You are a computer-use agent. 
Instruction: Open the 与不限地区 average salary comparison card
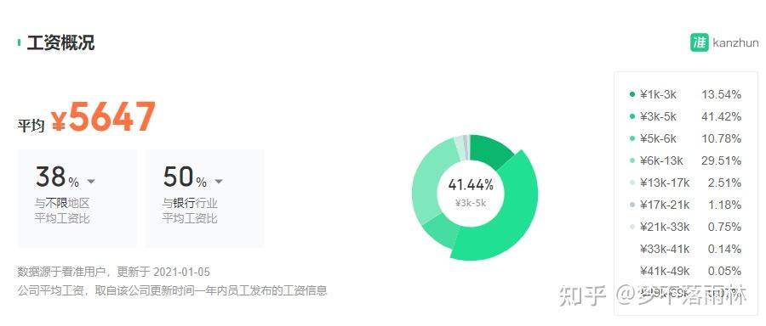pos(77,199)
